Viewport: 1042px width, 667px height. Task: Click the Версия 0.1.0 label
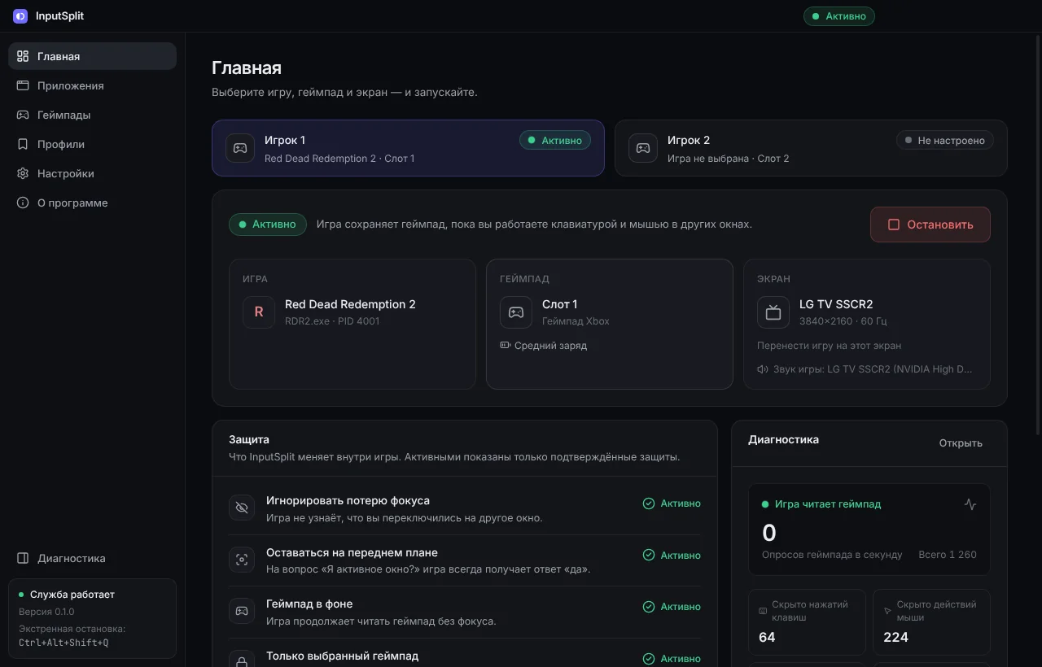46,612
